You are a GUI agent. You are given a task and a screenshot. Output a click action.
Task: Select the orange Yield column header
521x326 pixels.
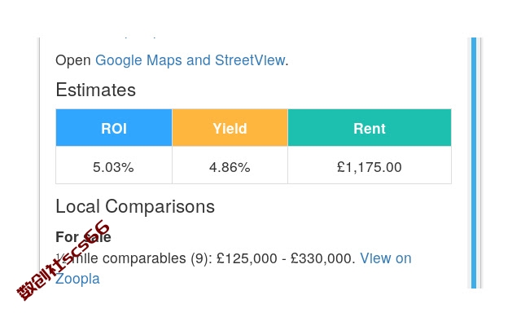[230, 128]
